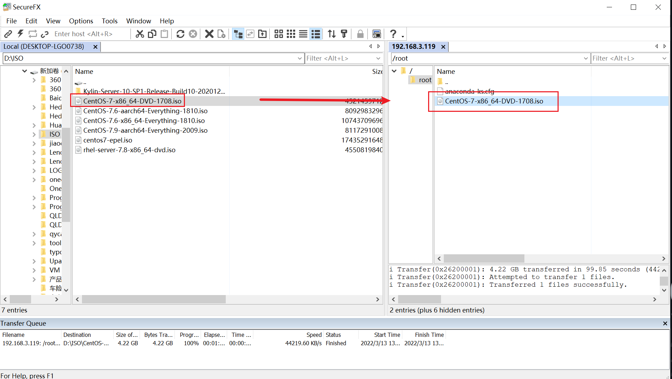
Task: Open the Help menu
Action: 167,21
